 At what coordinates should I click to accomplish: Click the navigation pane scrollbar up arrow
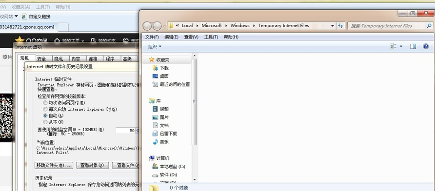194,56
